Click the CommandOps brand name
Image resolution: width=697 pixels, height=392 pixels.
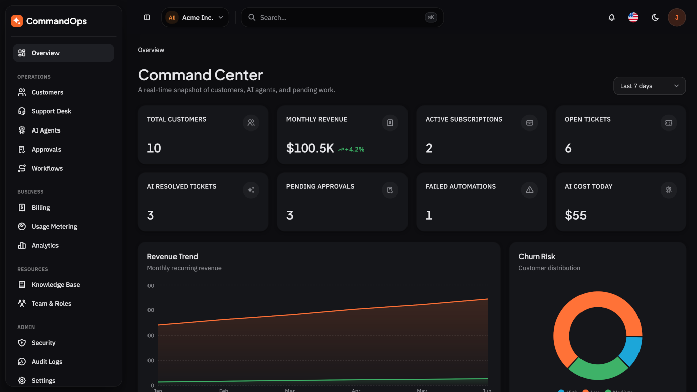click(56, 21)
